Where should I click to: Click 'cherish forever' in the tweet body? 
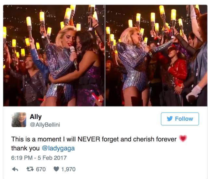tap(155, 139)
